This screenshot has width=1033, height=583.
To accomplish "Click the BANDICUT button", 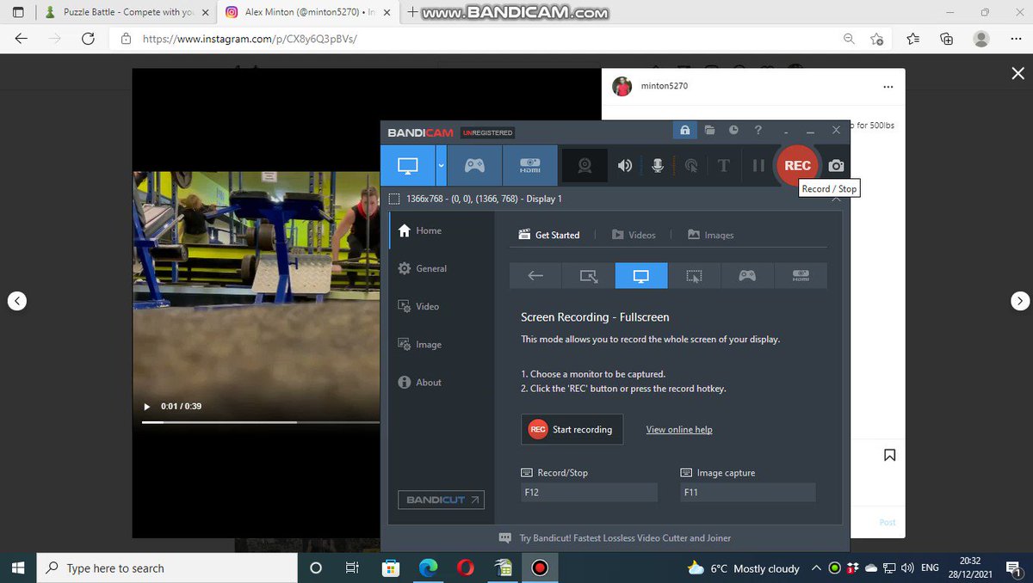I will point(441,500).
